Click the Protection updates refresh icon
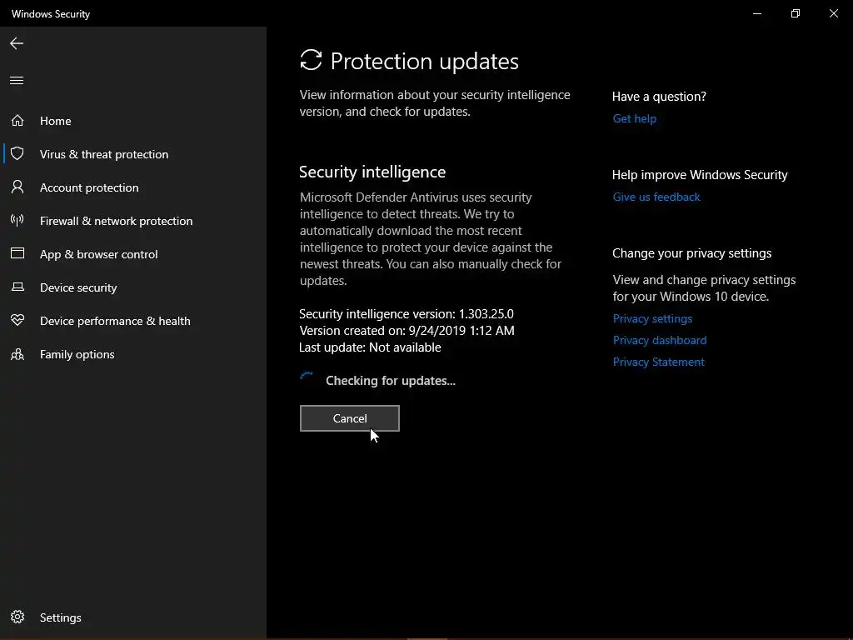Screen dimensions: 853x640 tap(312, 60)
